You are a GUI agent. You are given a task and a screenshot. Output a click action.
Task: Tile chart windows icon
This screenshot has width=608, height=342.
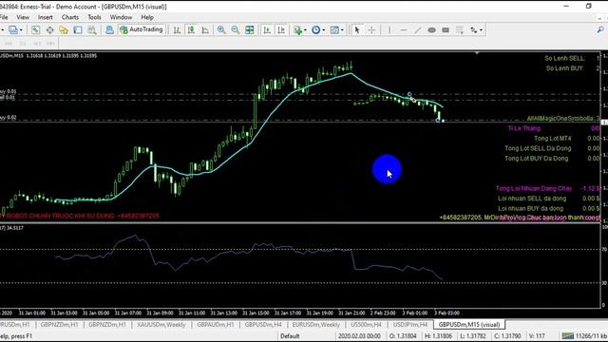[x=250, y=29]
